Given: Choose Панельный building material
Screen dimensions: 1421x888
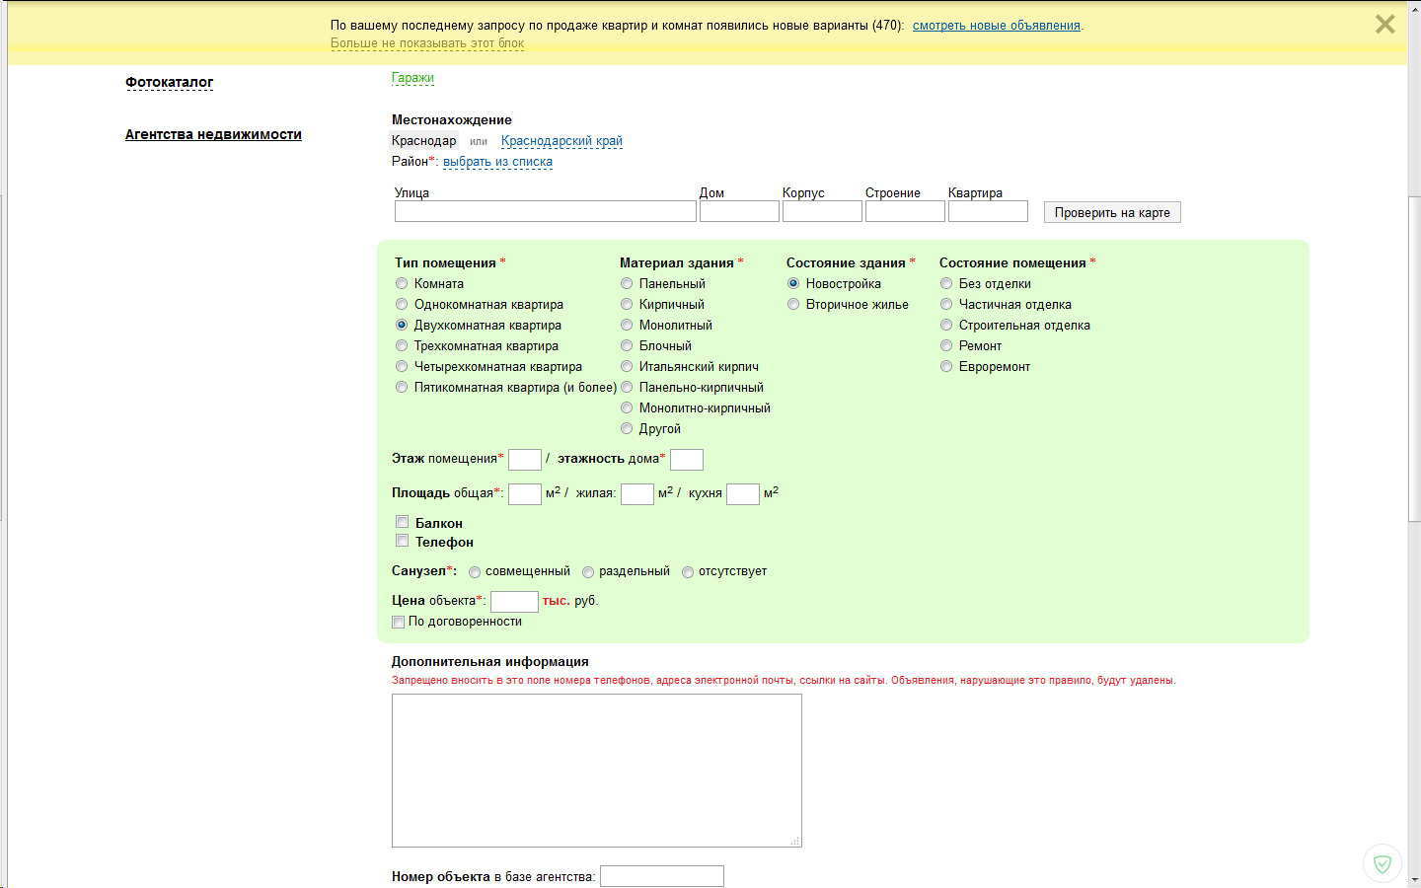Looking at the screenshot, I should 627,283.
